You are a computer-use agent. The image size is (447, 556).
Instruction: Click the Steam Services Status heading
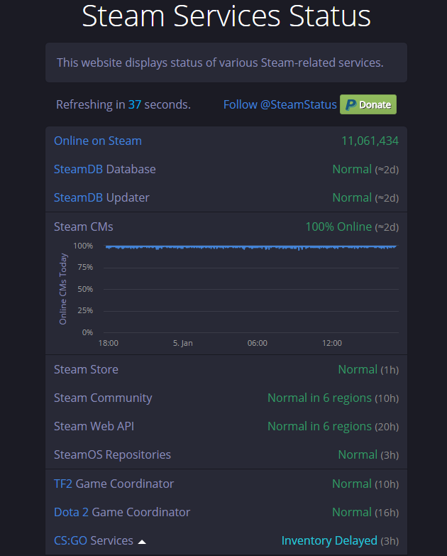click(x=226, y=16)
